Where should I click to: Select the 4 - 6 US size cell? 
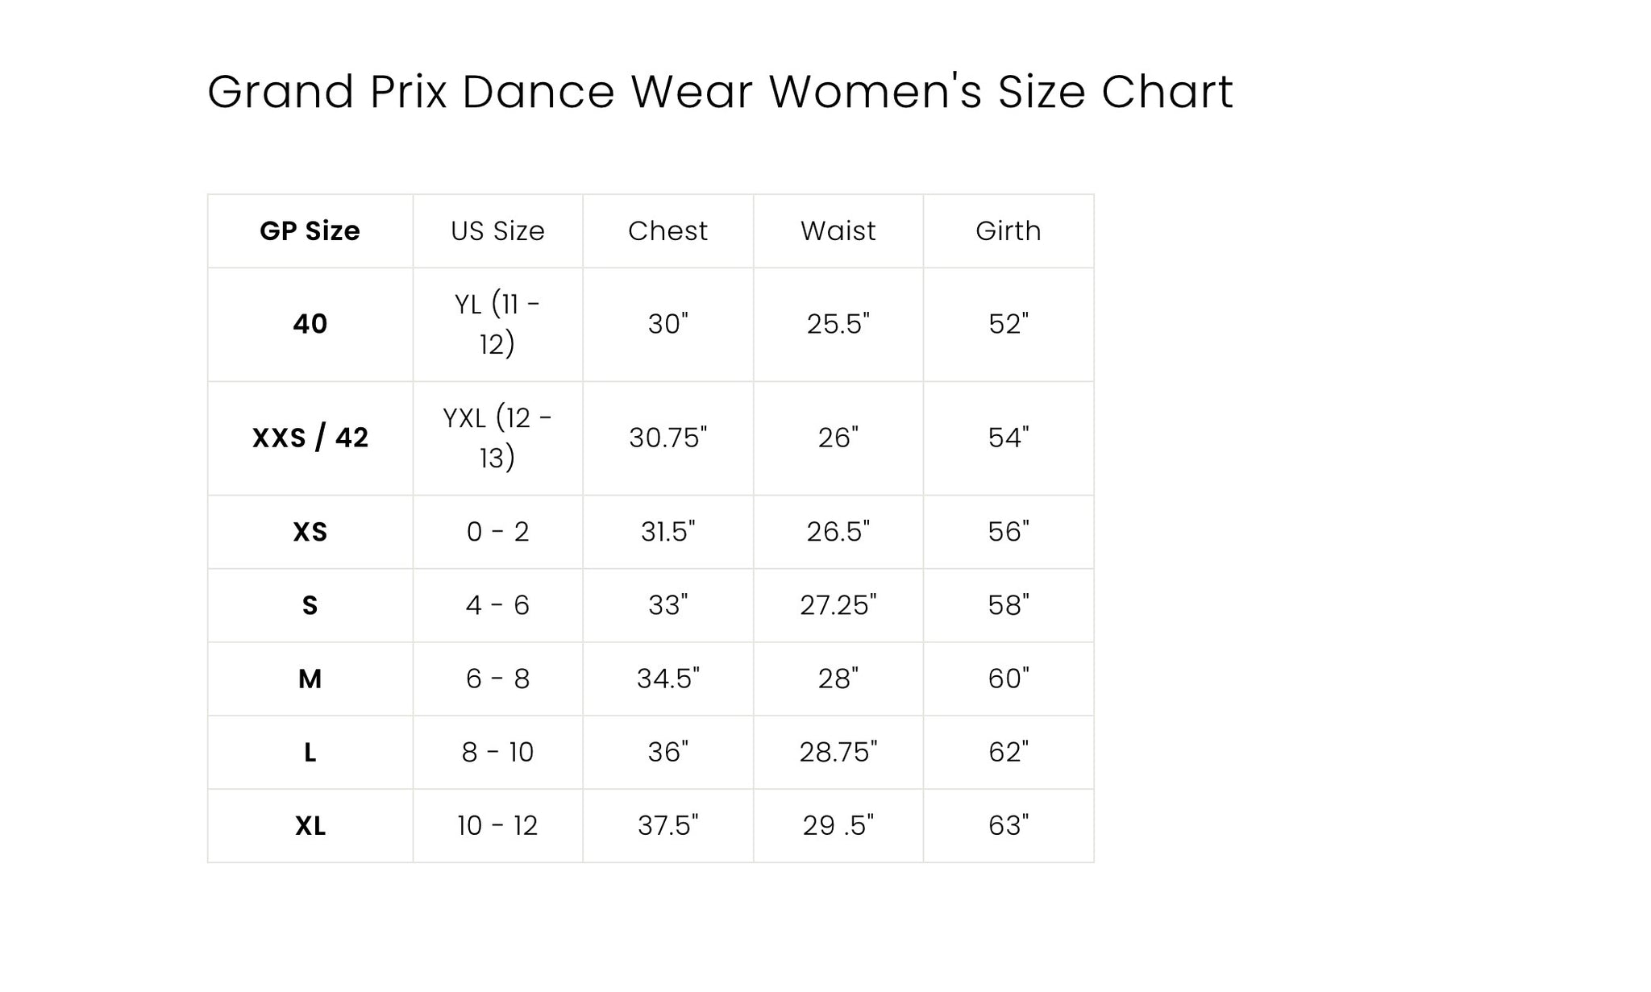point(497,605)
